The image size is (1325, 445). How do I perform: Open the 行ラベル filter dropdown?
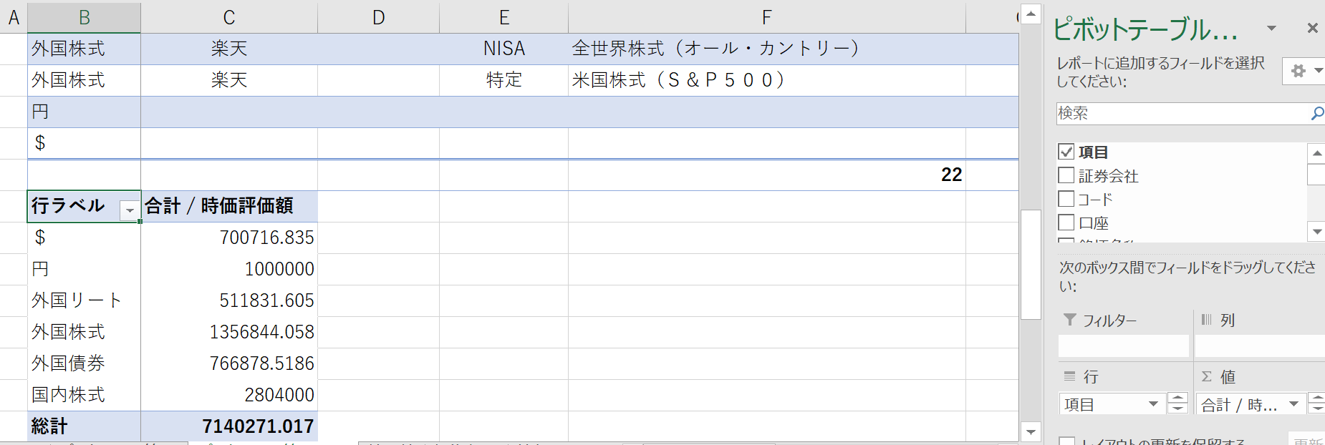[130, 210]
